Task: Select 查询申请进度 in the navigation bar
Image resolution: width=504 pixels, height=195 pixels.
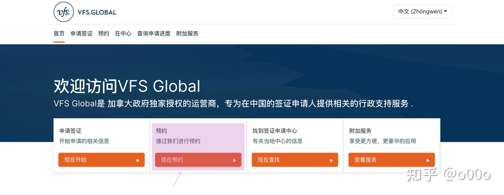Action: (x=154, y=34)
